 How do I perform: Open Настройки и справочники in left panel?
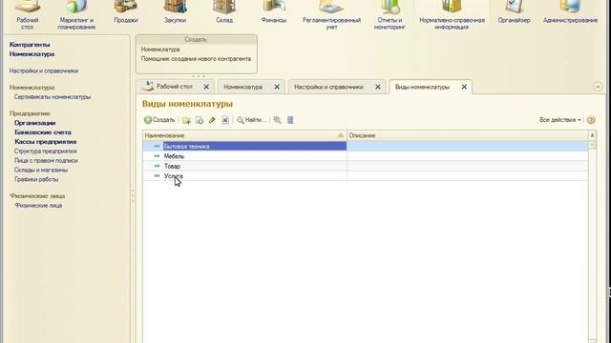point(44,71)
